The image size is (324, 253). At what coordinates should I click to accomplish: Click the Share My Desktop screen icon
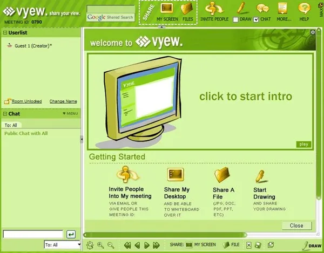pos(175,175)
